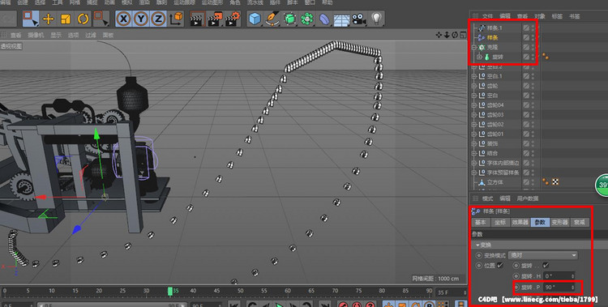The height and width of the screenshot is (307, 608).
Task: Click keyframe circle beside 旋转.H
Action: pos(516,276)
